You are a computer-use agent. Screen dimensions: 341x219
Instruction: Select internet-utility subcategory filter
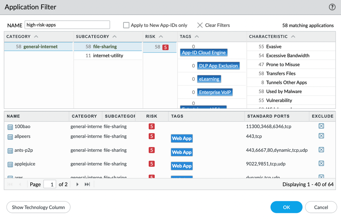pyautogui.click(x=108, y=56)
